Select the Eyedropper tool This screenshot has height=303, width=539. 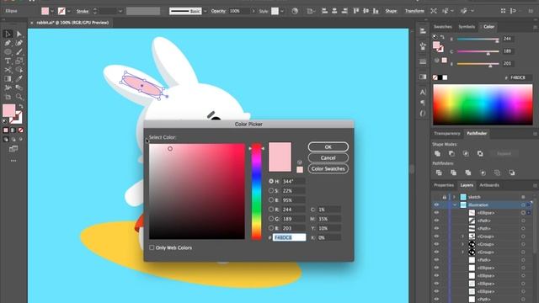[x=19, y=78]
